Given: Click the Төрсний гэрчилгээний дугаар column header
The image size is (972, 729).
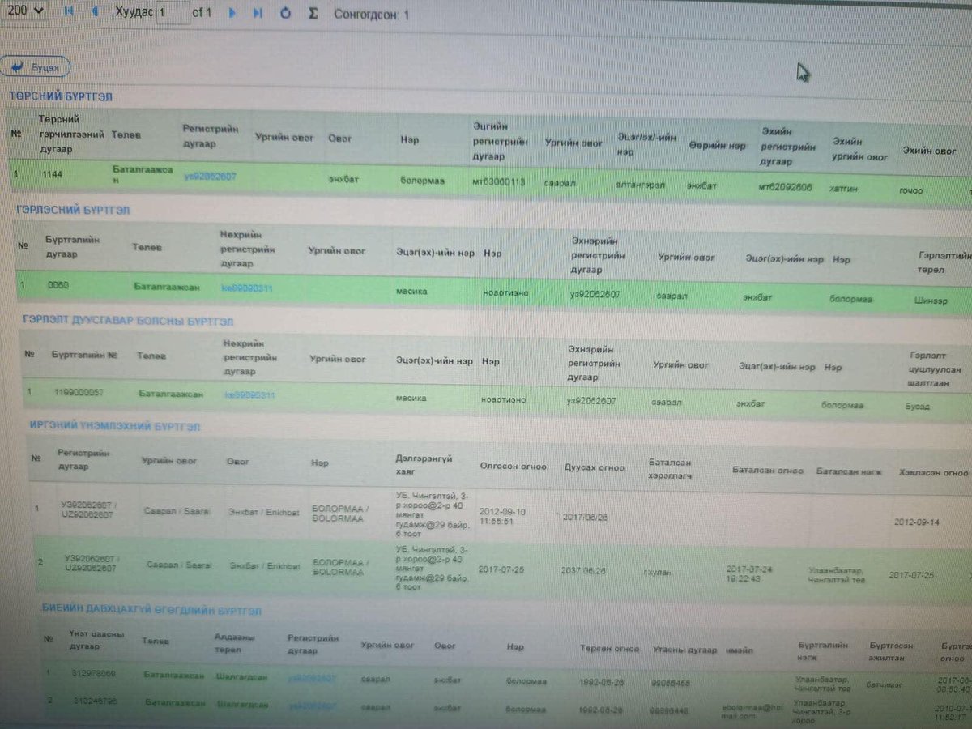Looking at the screenshot, I should tap(71, 134).
